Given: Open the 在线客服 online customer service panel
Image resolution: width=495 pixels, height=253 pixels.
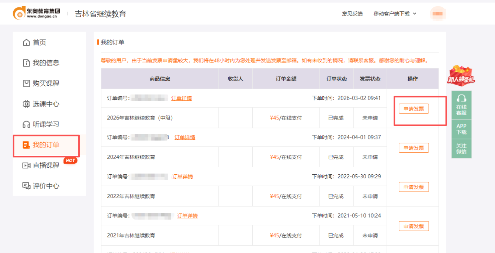Looking at the screenshot, I should (x=461, y=107).
